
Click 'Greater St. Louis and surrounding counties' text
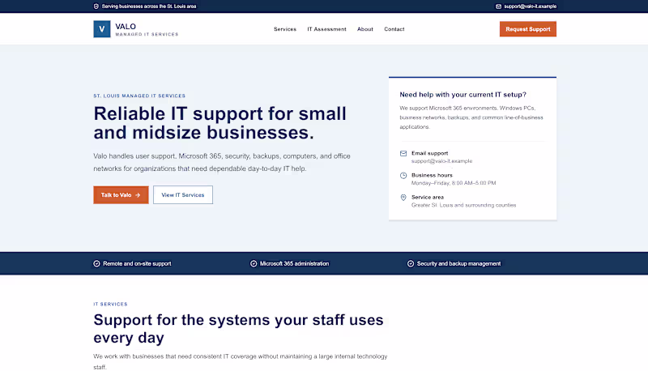(x=463, y=205)
